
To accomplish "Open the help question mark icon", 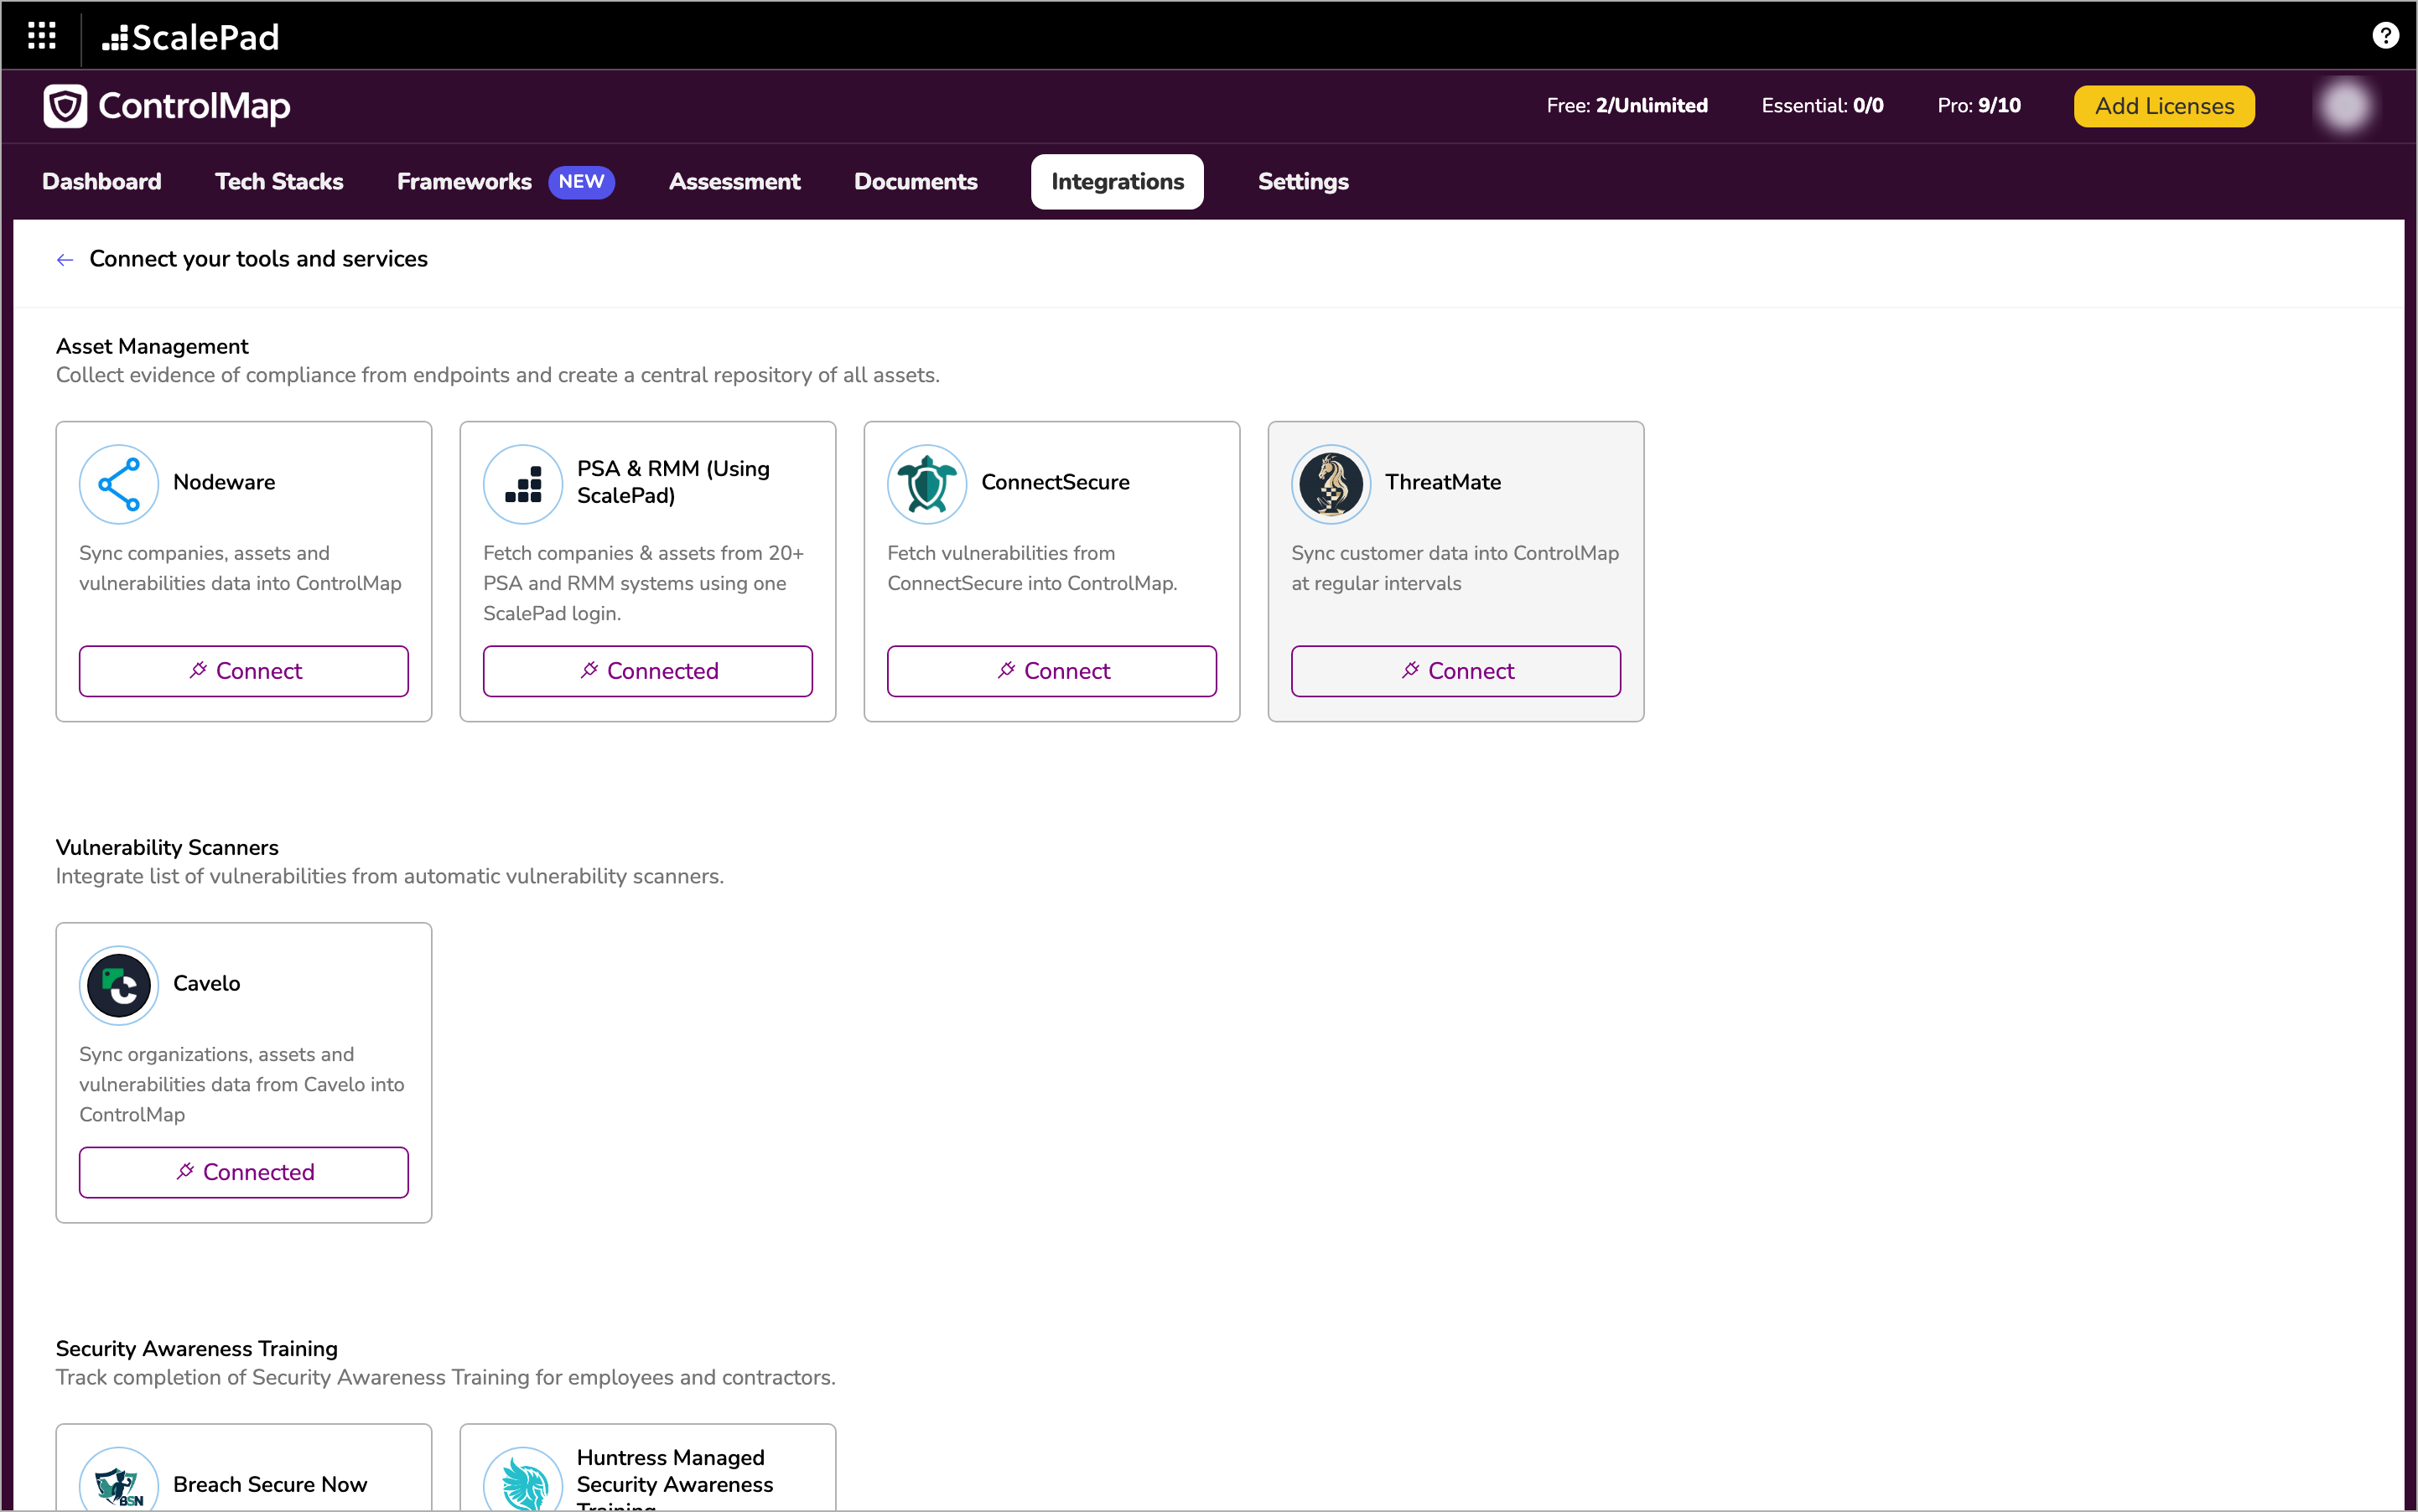I will coord(2385,36).
